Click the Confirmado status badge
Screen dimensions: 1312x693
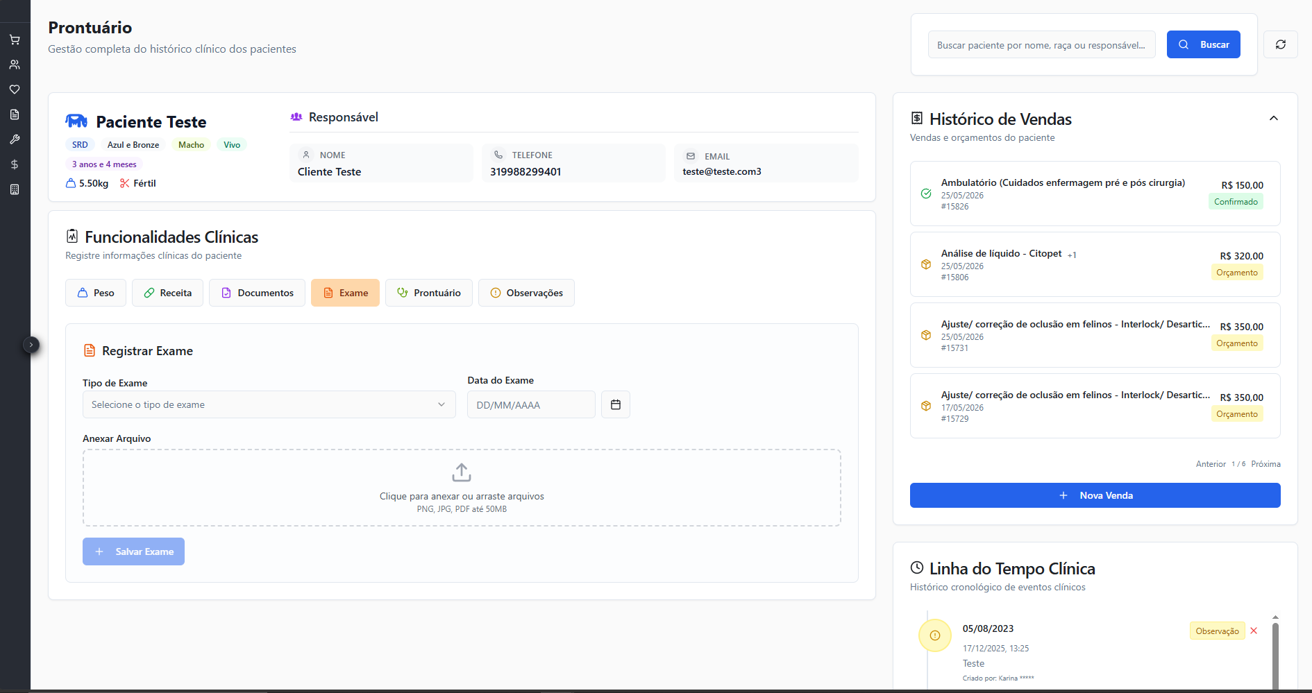[x=1236, y=202]
